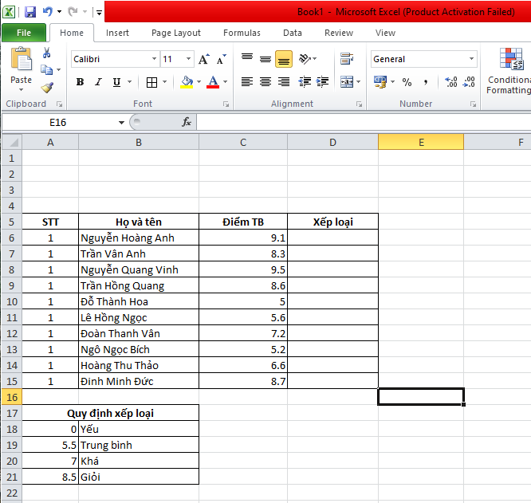Decrease indent in Alignment group
Screen dimensions: 531x503
305,82
